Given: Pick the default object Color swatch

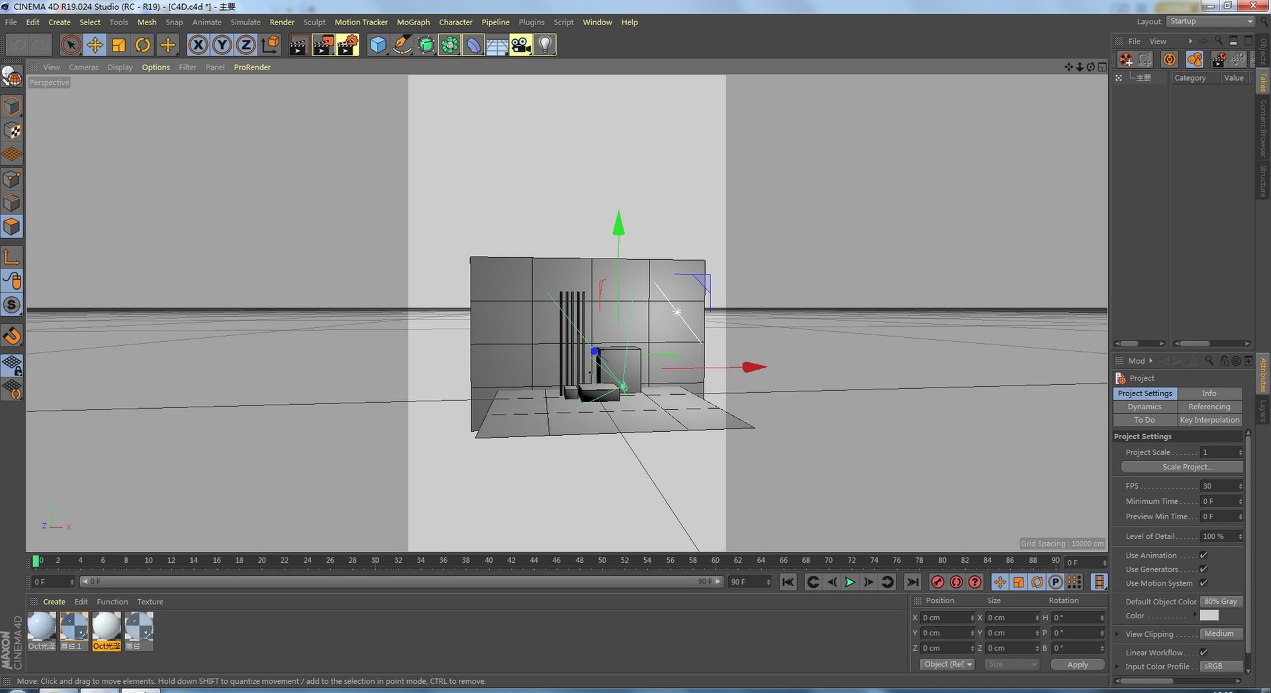Looking at the screenshot, I should (x=1209, y=616).
